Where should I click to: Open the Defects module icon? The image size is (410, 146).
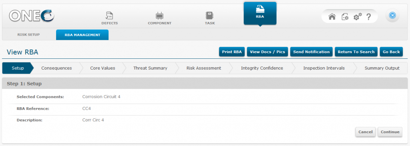[110, 16]
